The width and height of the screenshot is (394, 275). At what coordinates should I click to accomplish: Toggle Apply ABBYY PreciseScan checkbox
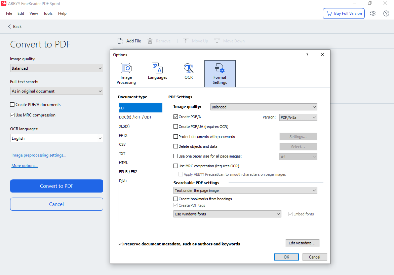181,174
